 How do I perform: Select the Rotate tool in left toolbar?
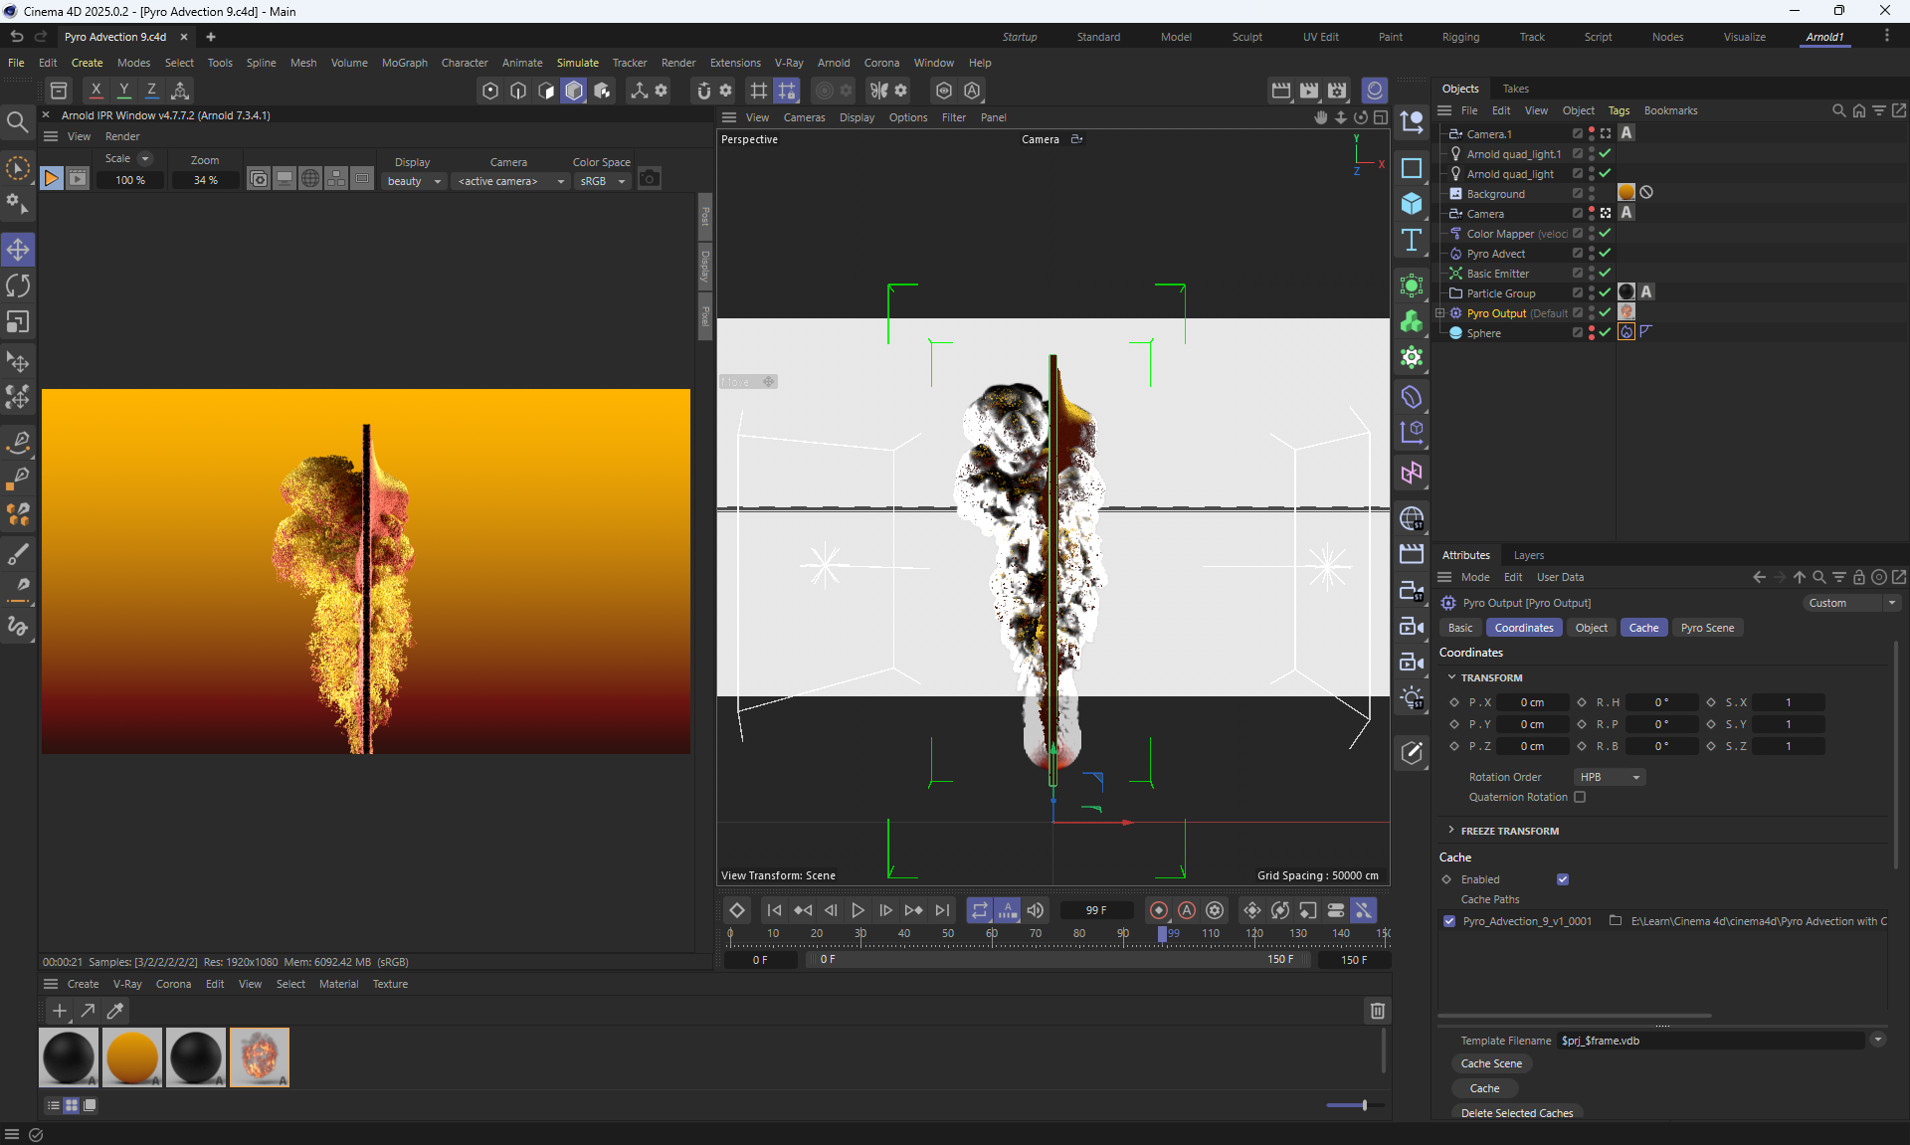point(18,286)
